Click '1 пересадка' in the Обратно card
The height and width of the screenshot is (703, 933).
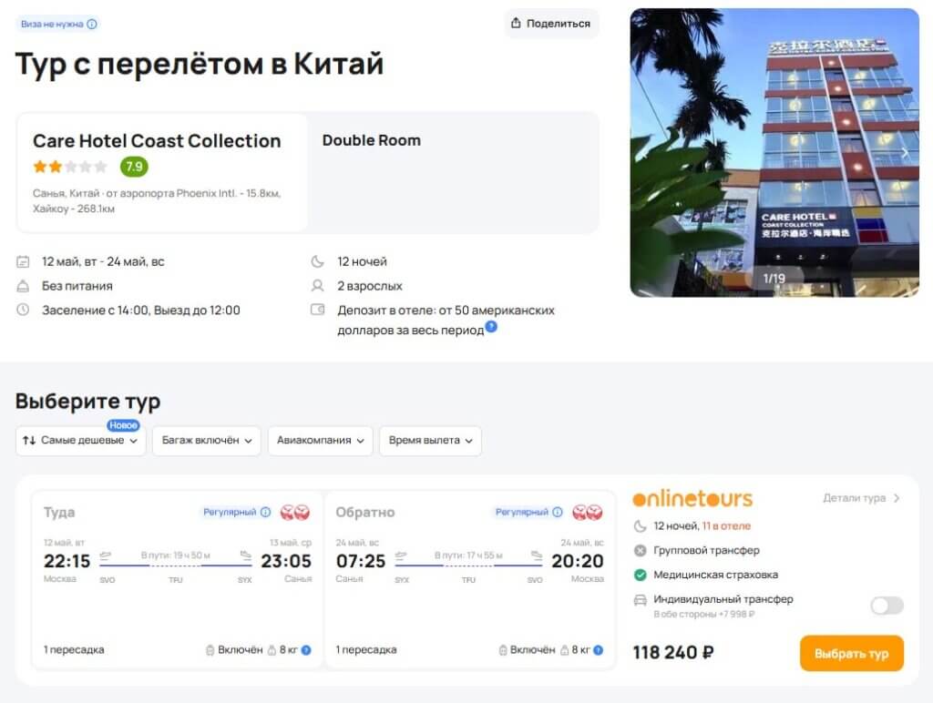point(366,650)
